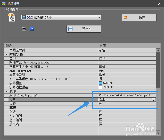Click the 数值 column header
Image resolution: width=164 pixels, height=140 pixels.
click(103, 46)
